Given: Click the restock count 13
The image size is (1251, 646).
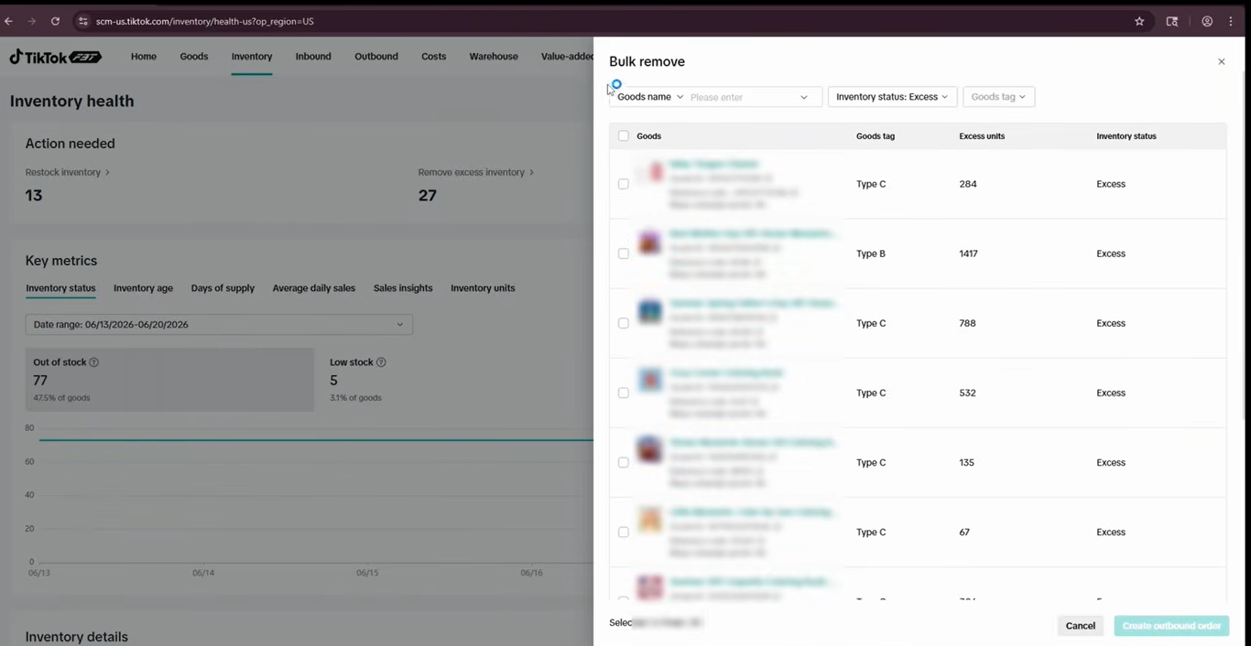Looking at the screenshot, I should pyautogui.click(x=34, y=195).
